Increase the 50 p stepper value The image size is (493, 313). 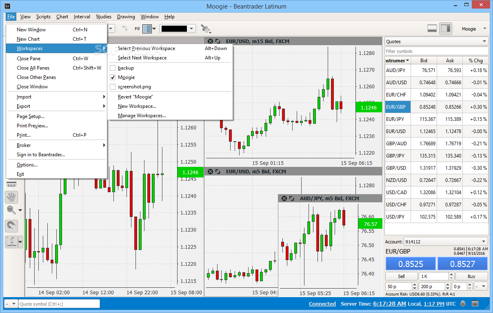(x=414, y=285)
